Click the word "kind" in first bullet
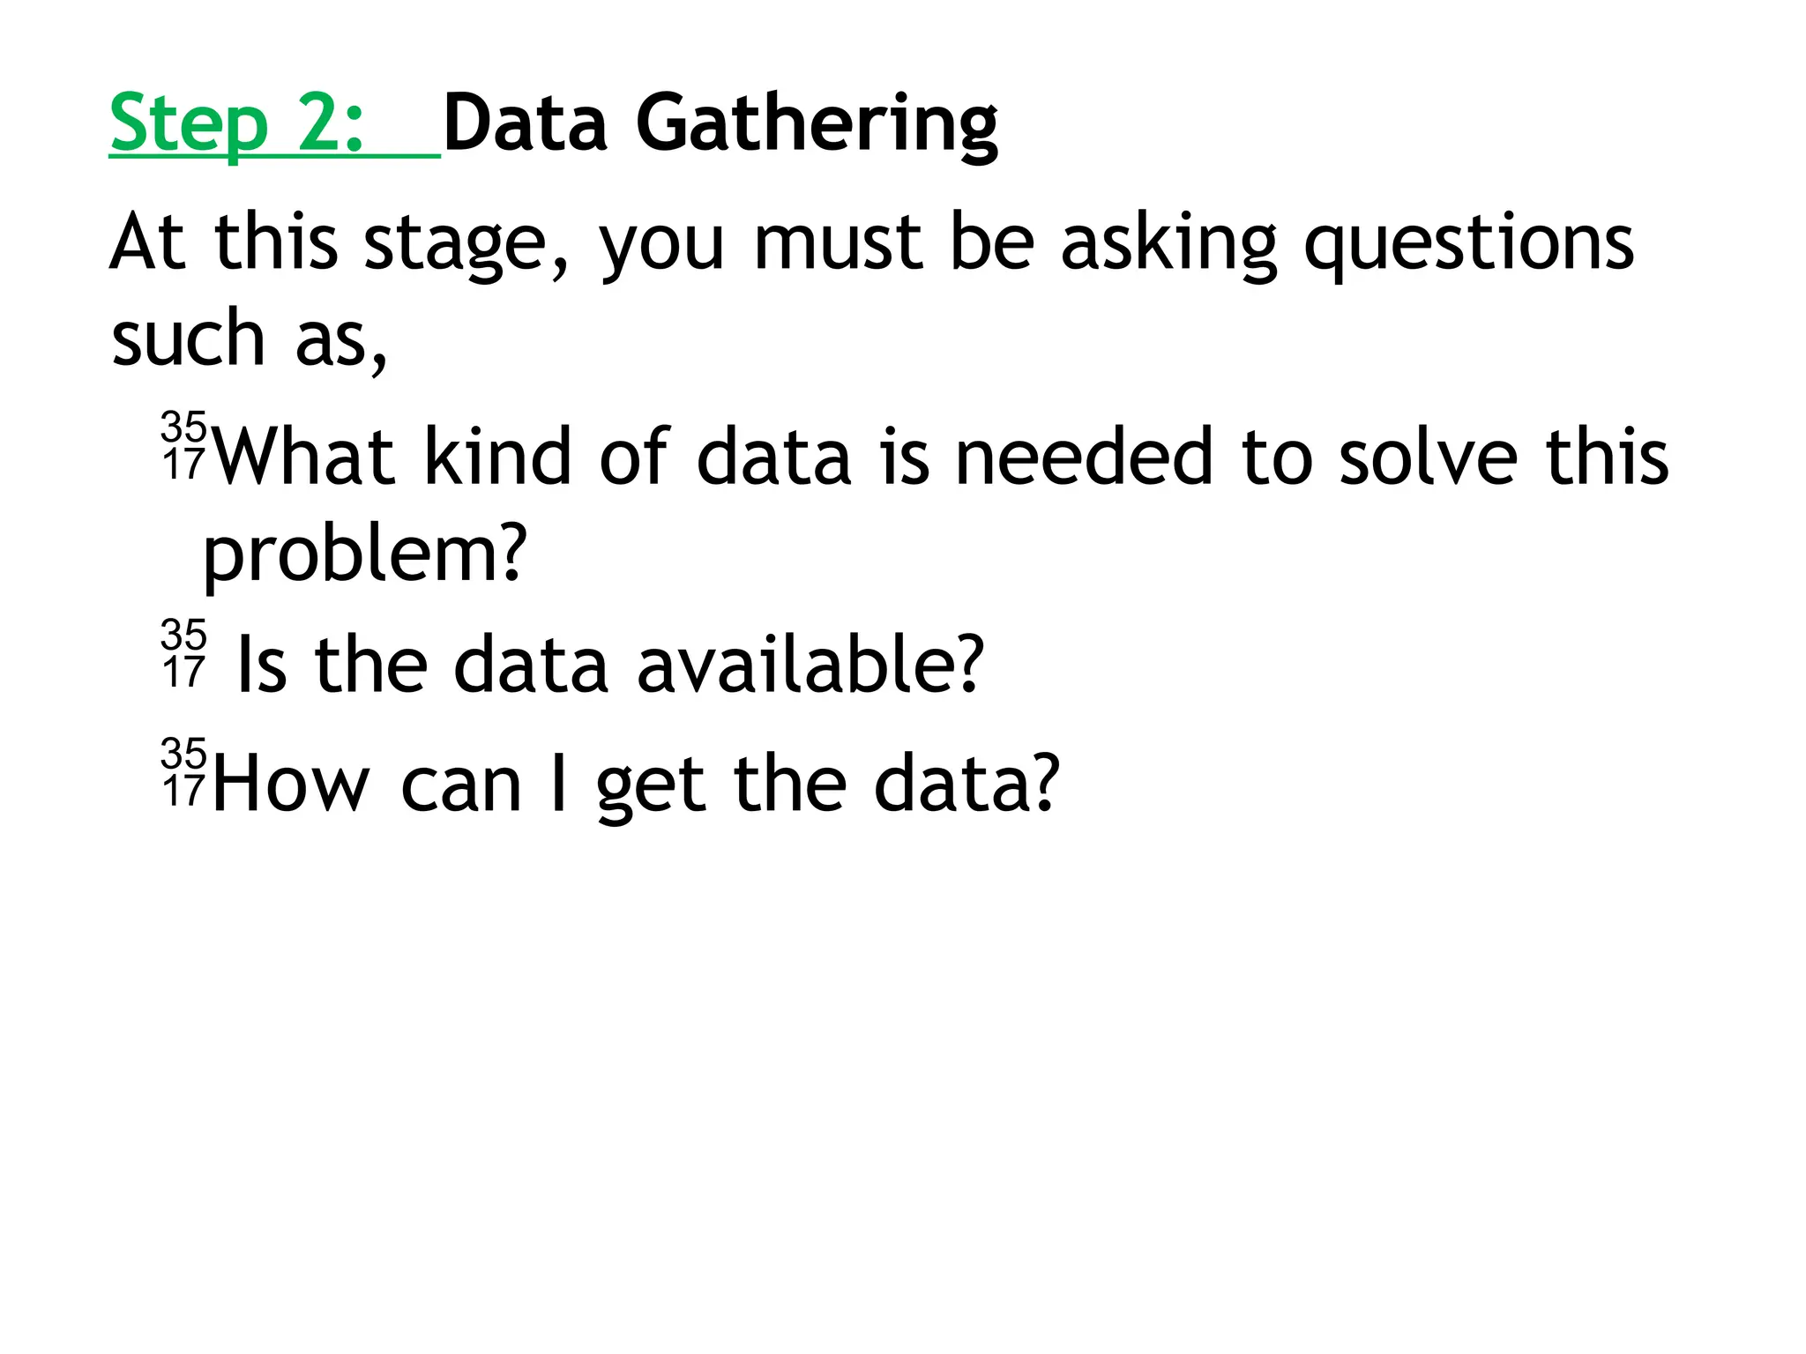Viewport: 1806px width, 1354px height. click(x=498, y=457)
